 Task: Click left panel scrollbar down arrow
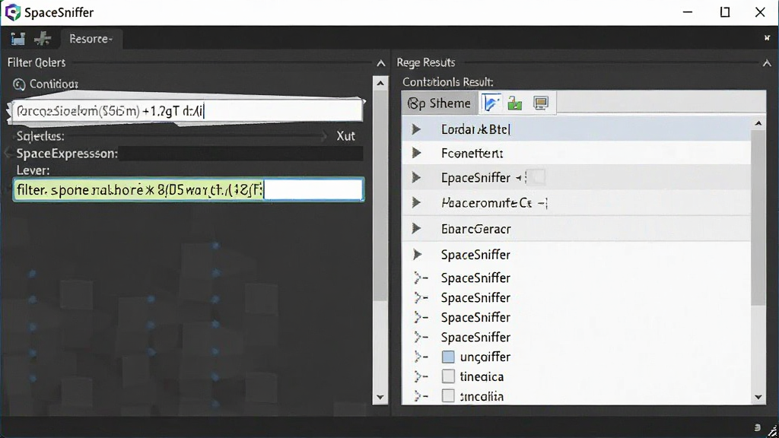pyautogui.click(x=380, y=397)
